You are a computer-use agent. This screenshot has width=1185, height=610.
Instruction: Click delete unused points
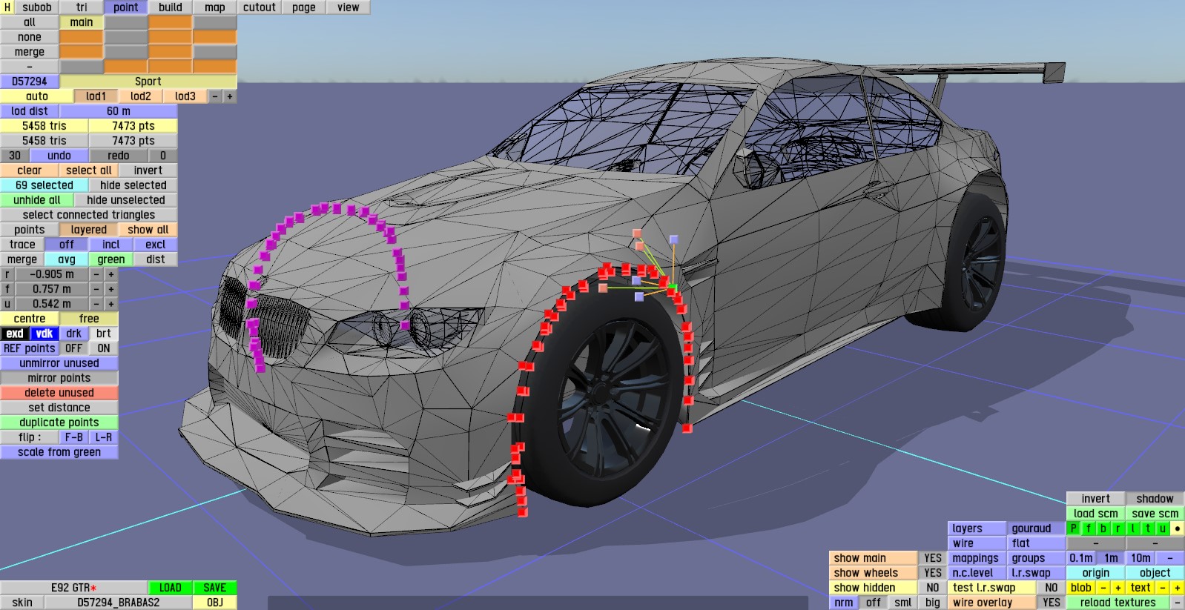(x=59, y=393)
